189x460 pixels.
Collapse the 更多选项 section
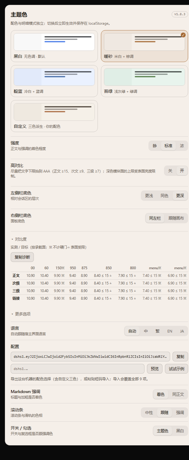click(x=21, y=314)
